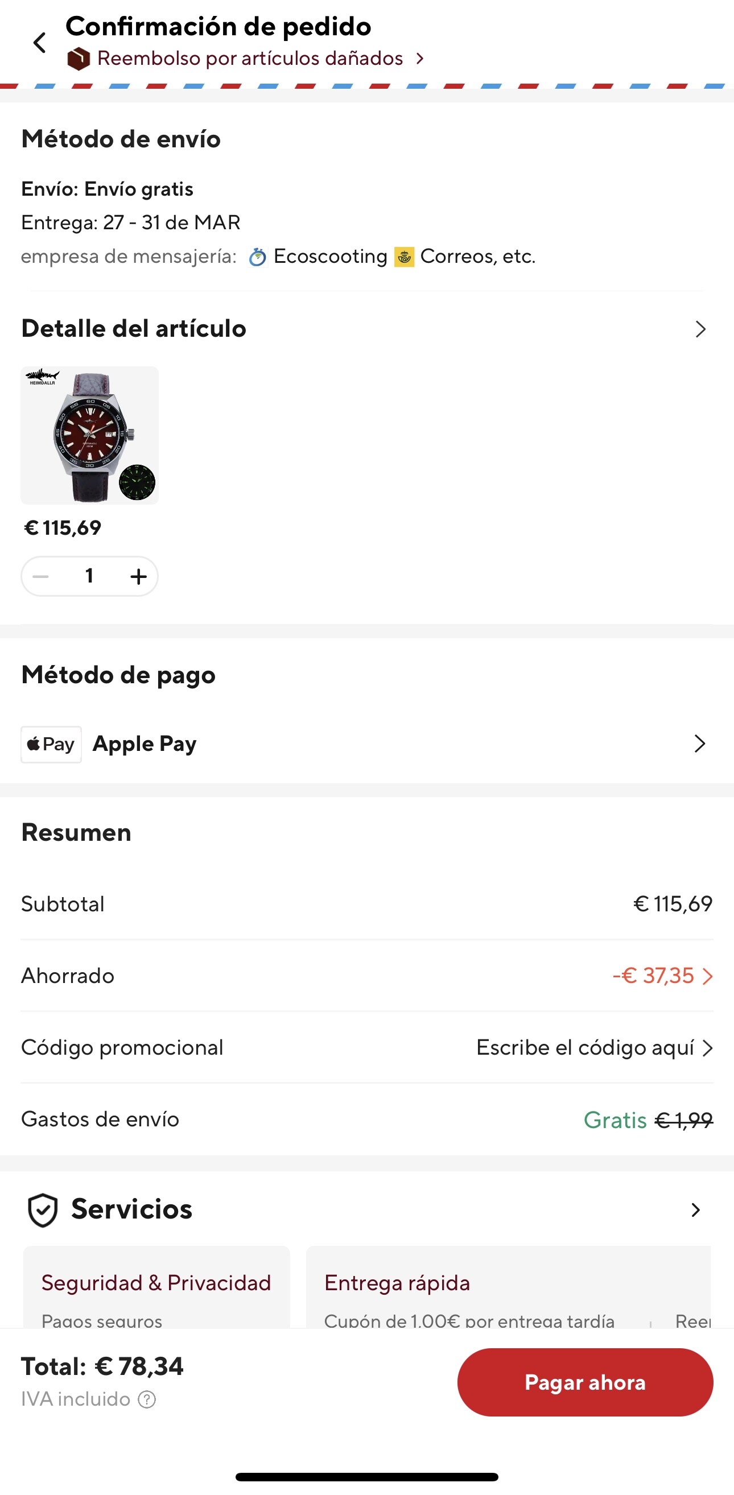Tap the damaged items package icon

click(x=79, y=59)
